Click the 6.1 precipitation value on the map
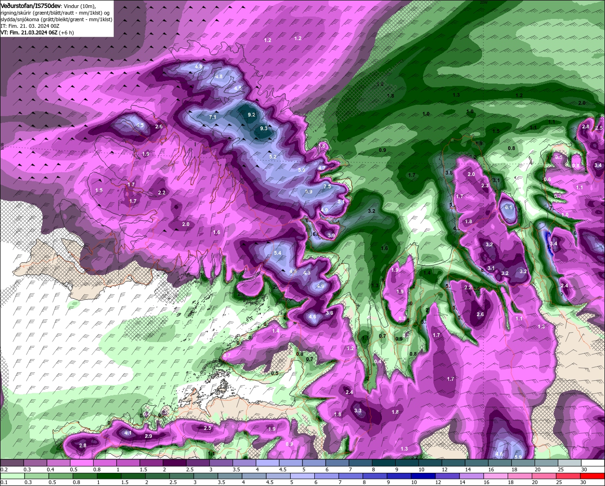 tap(509, 207)
